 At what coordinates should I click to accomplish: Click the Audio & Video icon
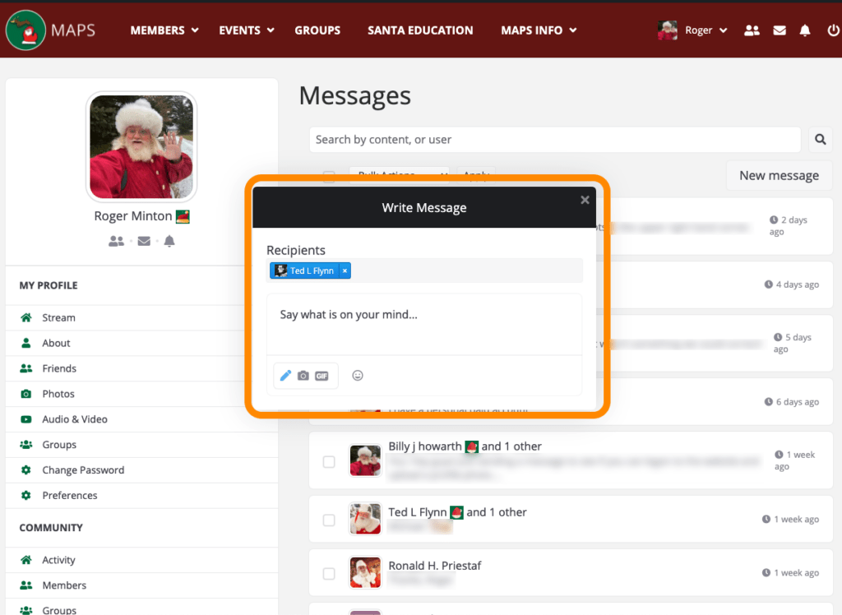tap(25, 419)
